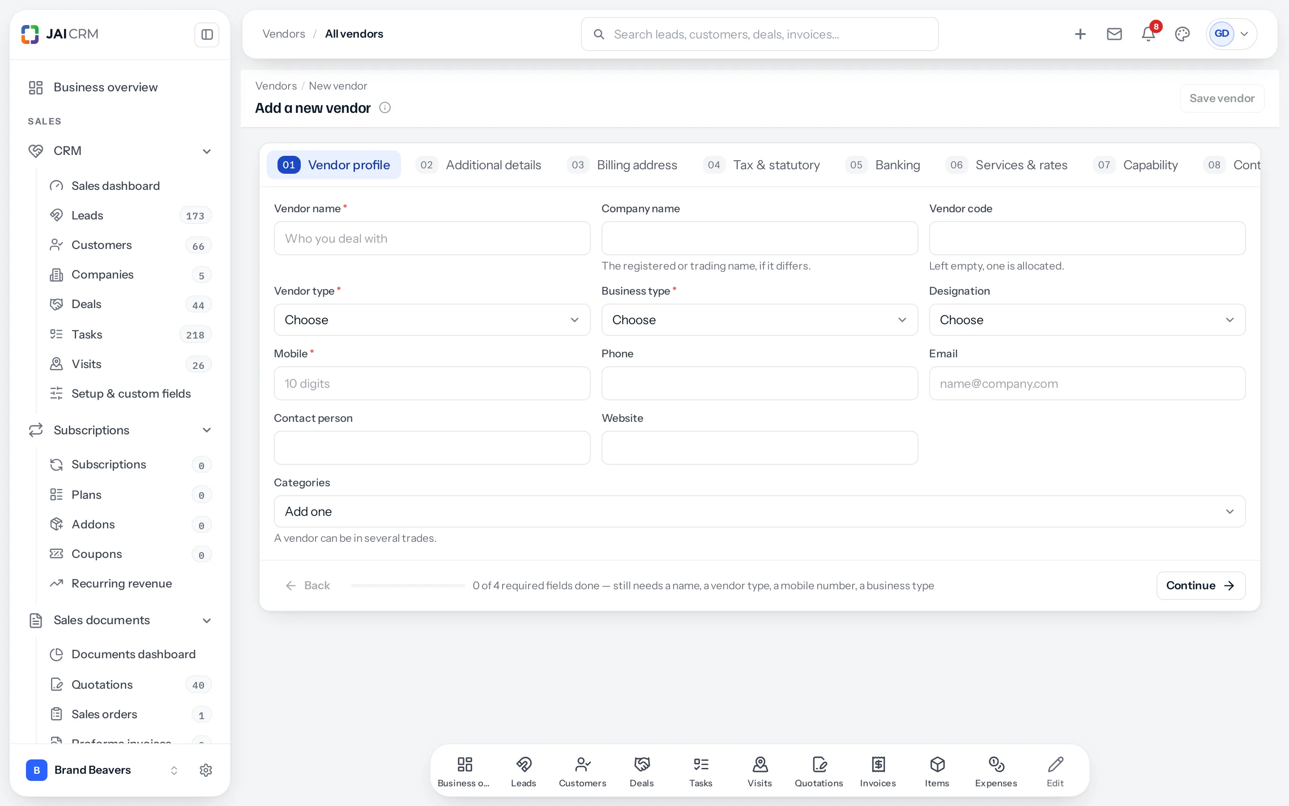Open the Designation dropdown
This screenshot has width=1289, height=806.
click(x=1087, y=320)
